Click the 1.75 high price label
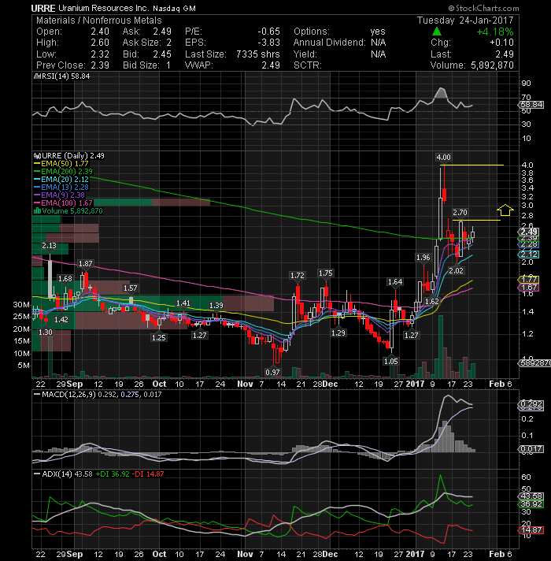 pyautogui.click(x=326, y=273)
